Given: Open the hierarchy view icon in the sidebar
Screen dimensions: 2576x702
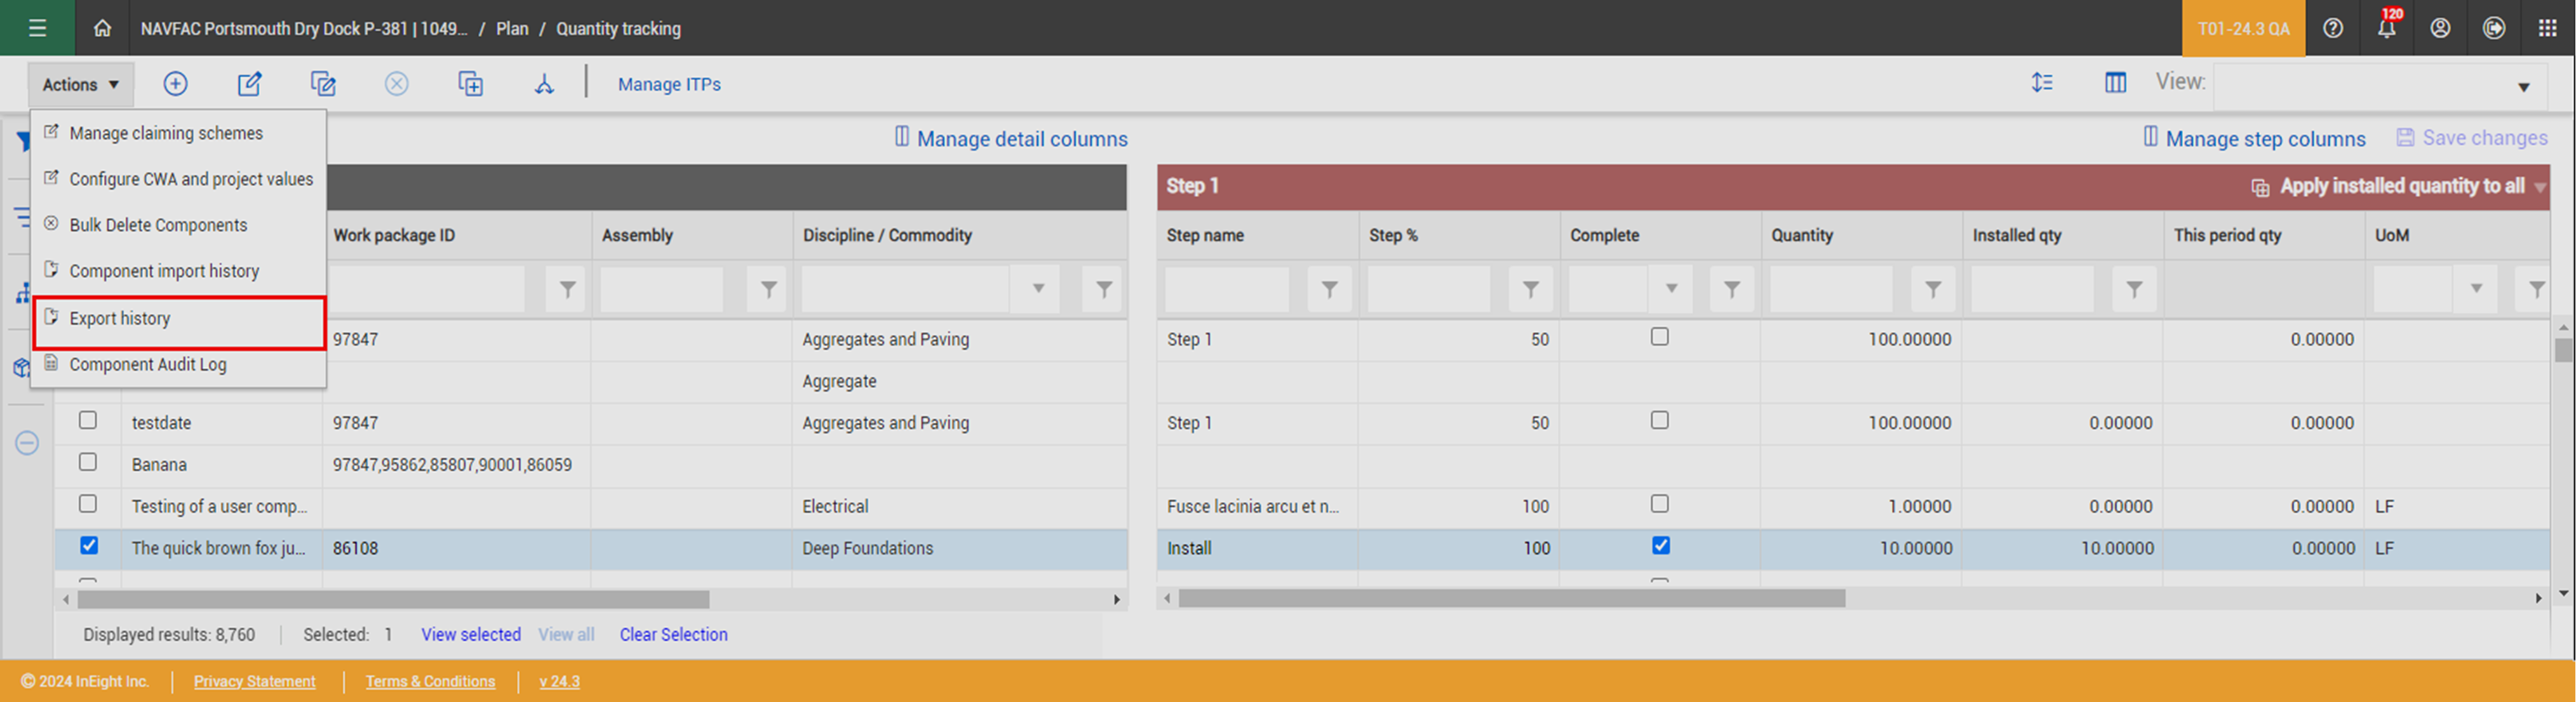Looking at the screenshot, I should pos(24,294).
